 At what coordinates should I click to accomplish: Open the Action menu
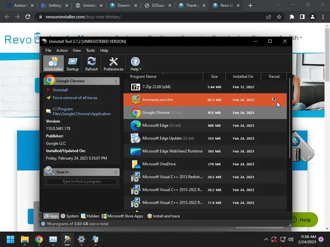click(62, 50)
